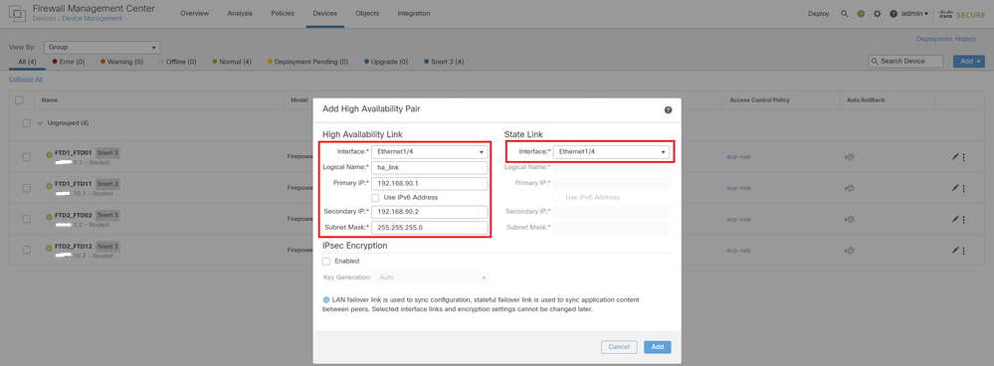Edit FTD1_FTD01 using the pencil icon

click(954, 157)
